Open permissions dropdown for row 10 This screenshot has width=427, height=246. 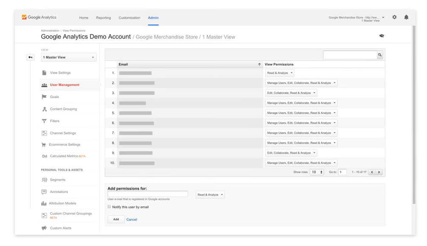pyautogui.click(x=301, y=163)
